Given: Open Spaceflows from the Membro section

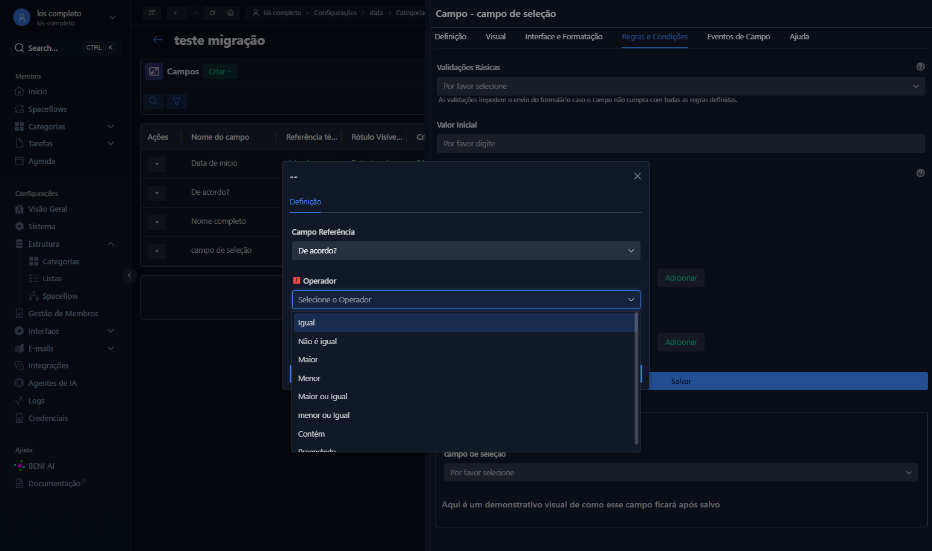Looking at the screenshot, I should [47, 109].
